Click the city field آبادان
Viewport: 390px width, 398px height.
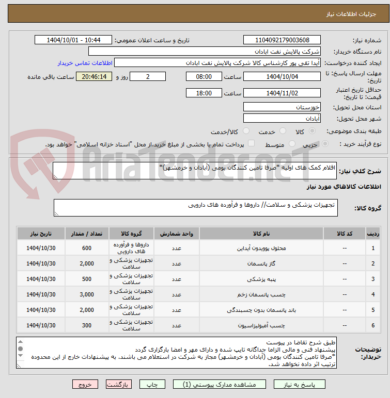pyautogui.click(x=282, y=118)
